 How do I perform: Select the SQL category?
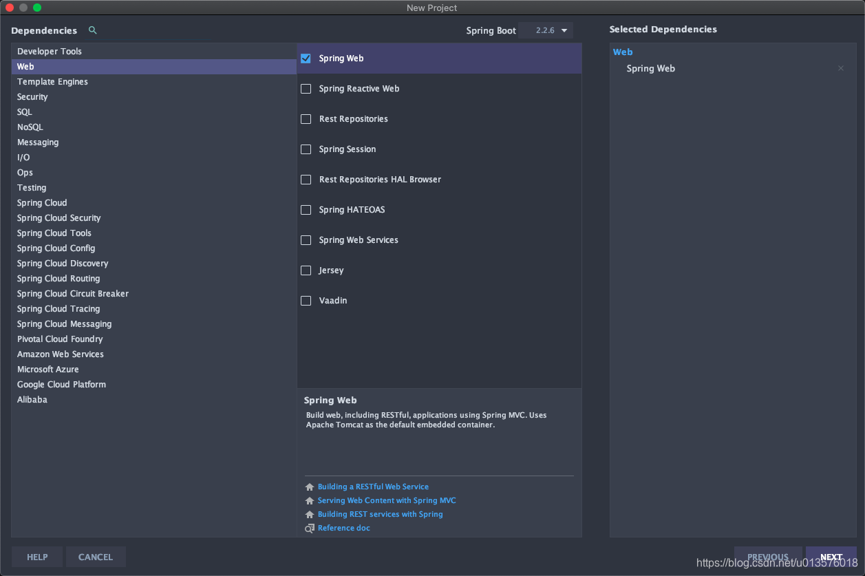(153, 112)
